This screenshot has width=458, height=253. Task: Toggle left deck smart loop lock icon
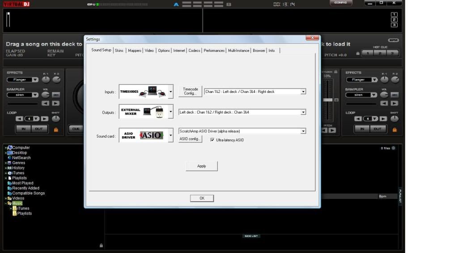click(x=56, y=130)
